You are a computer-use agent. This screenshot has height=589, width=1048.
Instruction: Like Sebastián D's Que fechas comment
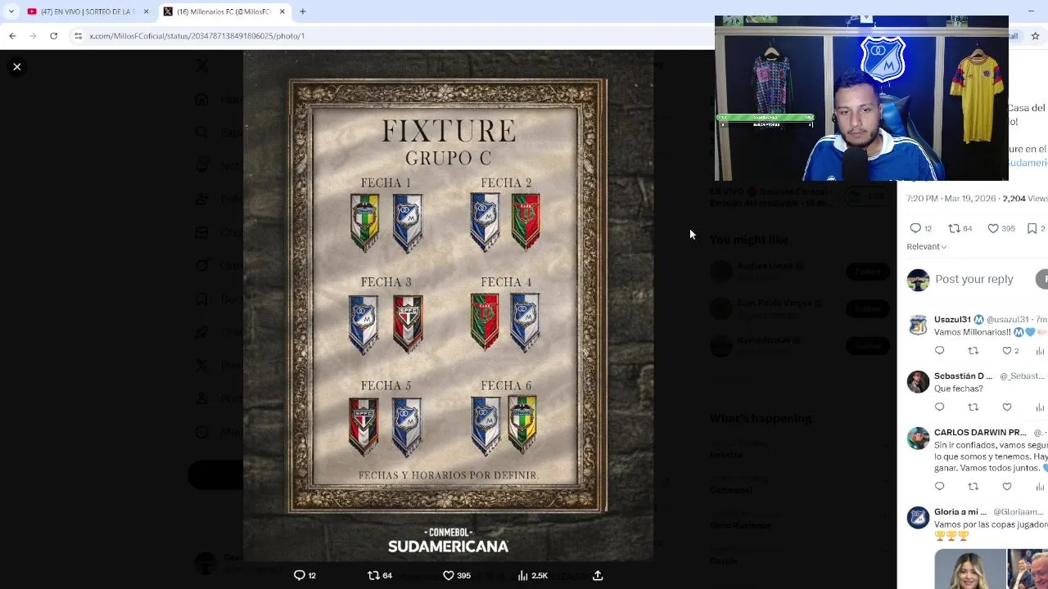[x=1007, y=407]
